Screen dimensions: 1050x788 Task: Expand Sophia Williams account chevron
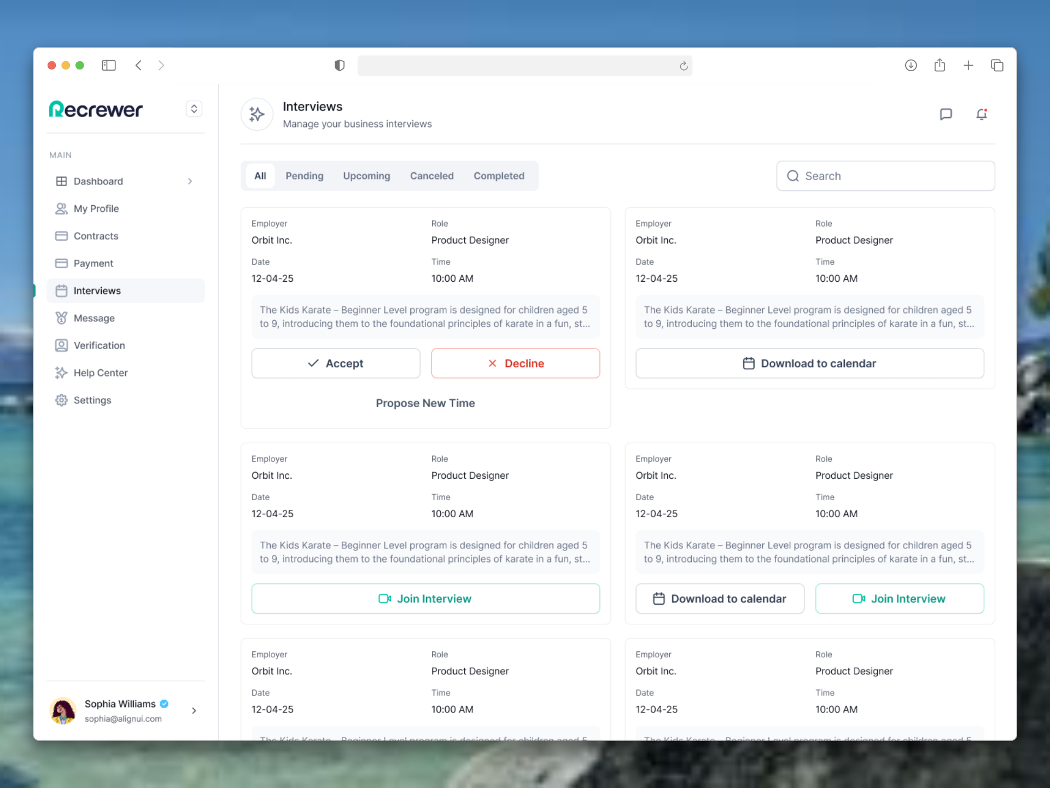pyautogui.click(x=194, y=710)
